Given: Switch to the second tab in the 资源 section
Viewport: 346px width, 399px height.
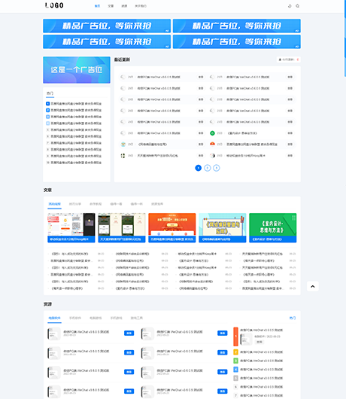Looking at the screenshot, I should coord(75,318).
